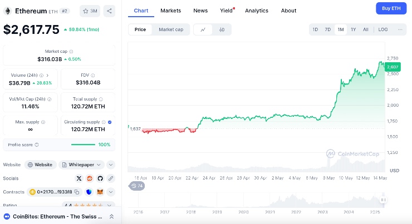
Task: Click the verified circulating supply badge
Action: point(110,122)
